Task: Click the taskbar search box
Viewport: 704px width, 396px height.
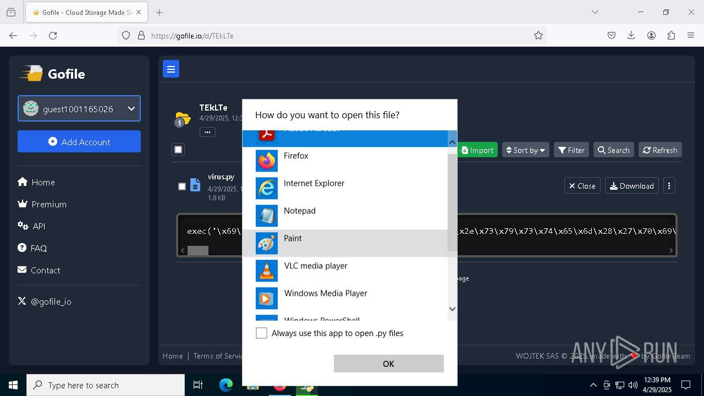Action: pos(106,385)
